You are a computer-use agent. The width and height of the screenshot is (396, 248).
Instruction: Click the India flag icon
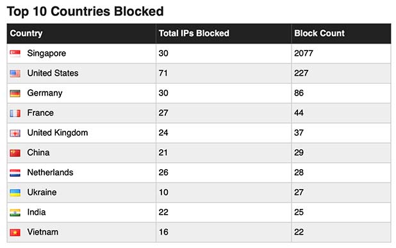[x=15, y=213]
